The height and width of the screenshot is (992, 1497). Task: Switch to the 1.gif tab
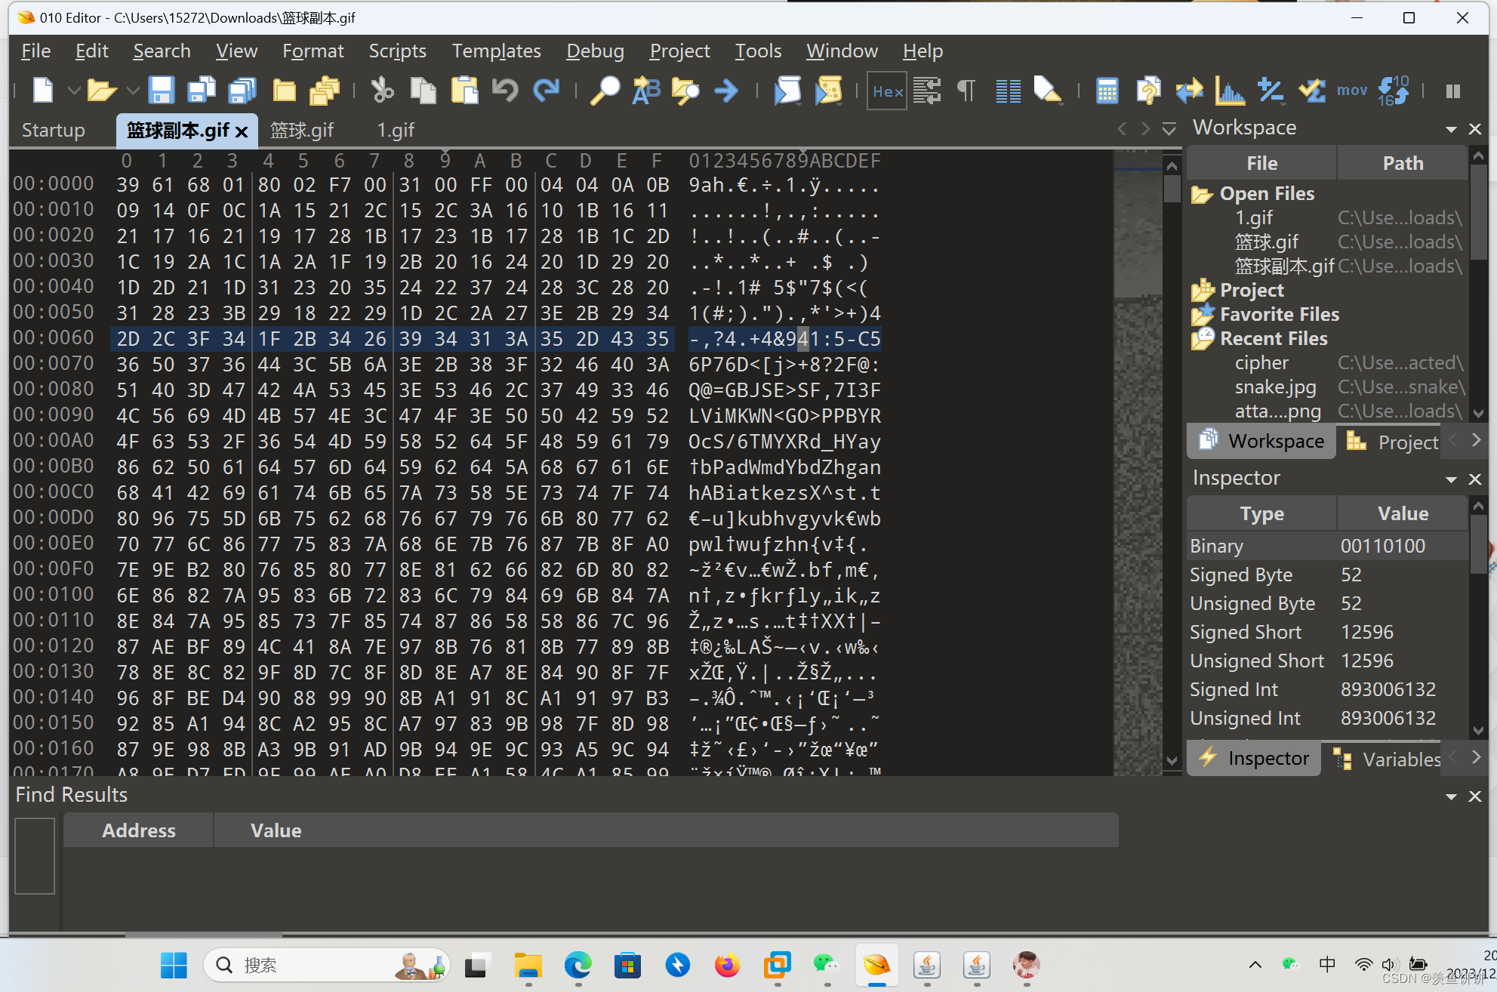point(396,130)
